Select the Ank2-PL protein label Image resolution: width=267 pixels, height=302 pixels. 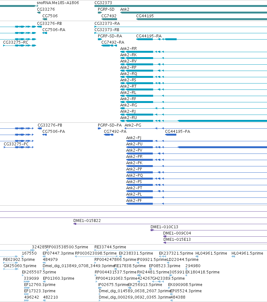click(x=134, y=194)
